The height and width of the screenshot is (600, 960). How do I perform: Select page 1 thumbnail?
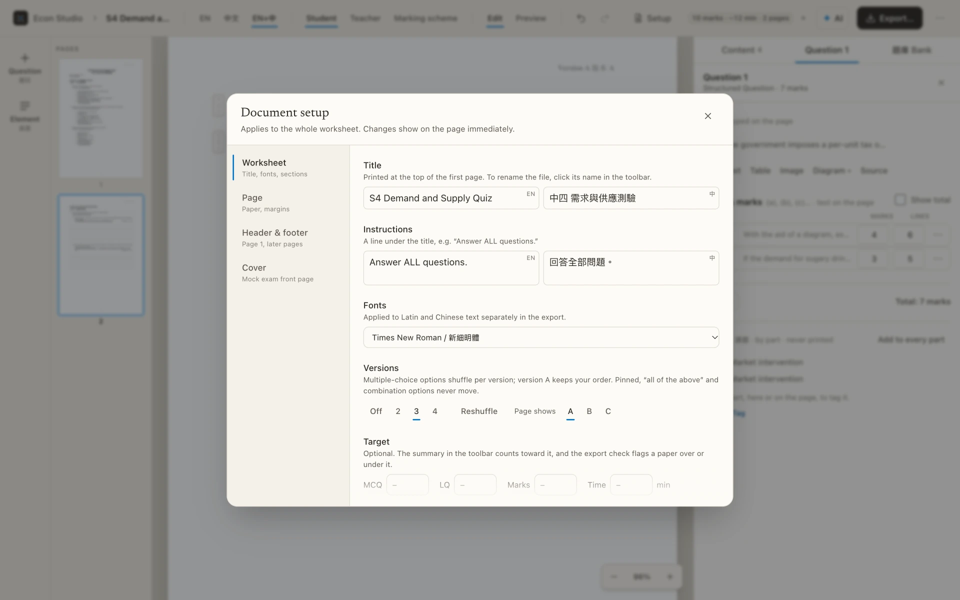click(101, 118)
